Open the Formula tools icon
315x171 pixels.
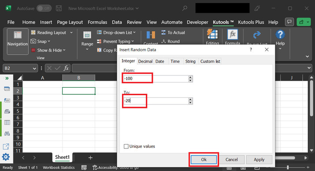click(233, 34)
